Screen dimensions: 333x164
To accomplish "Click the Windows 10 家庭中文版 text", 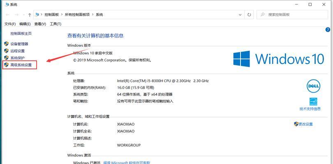I will (93, 53).
